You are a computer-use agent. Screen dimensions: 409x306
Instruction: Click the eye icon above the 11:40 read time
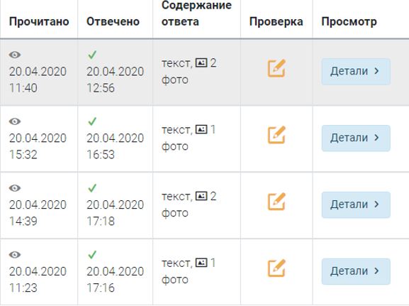coord(15,55)
